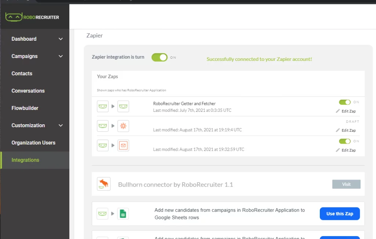This screenshot has width=376, height=239.
Task: Click the Your Zaps heading
Action: (108, 76)
